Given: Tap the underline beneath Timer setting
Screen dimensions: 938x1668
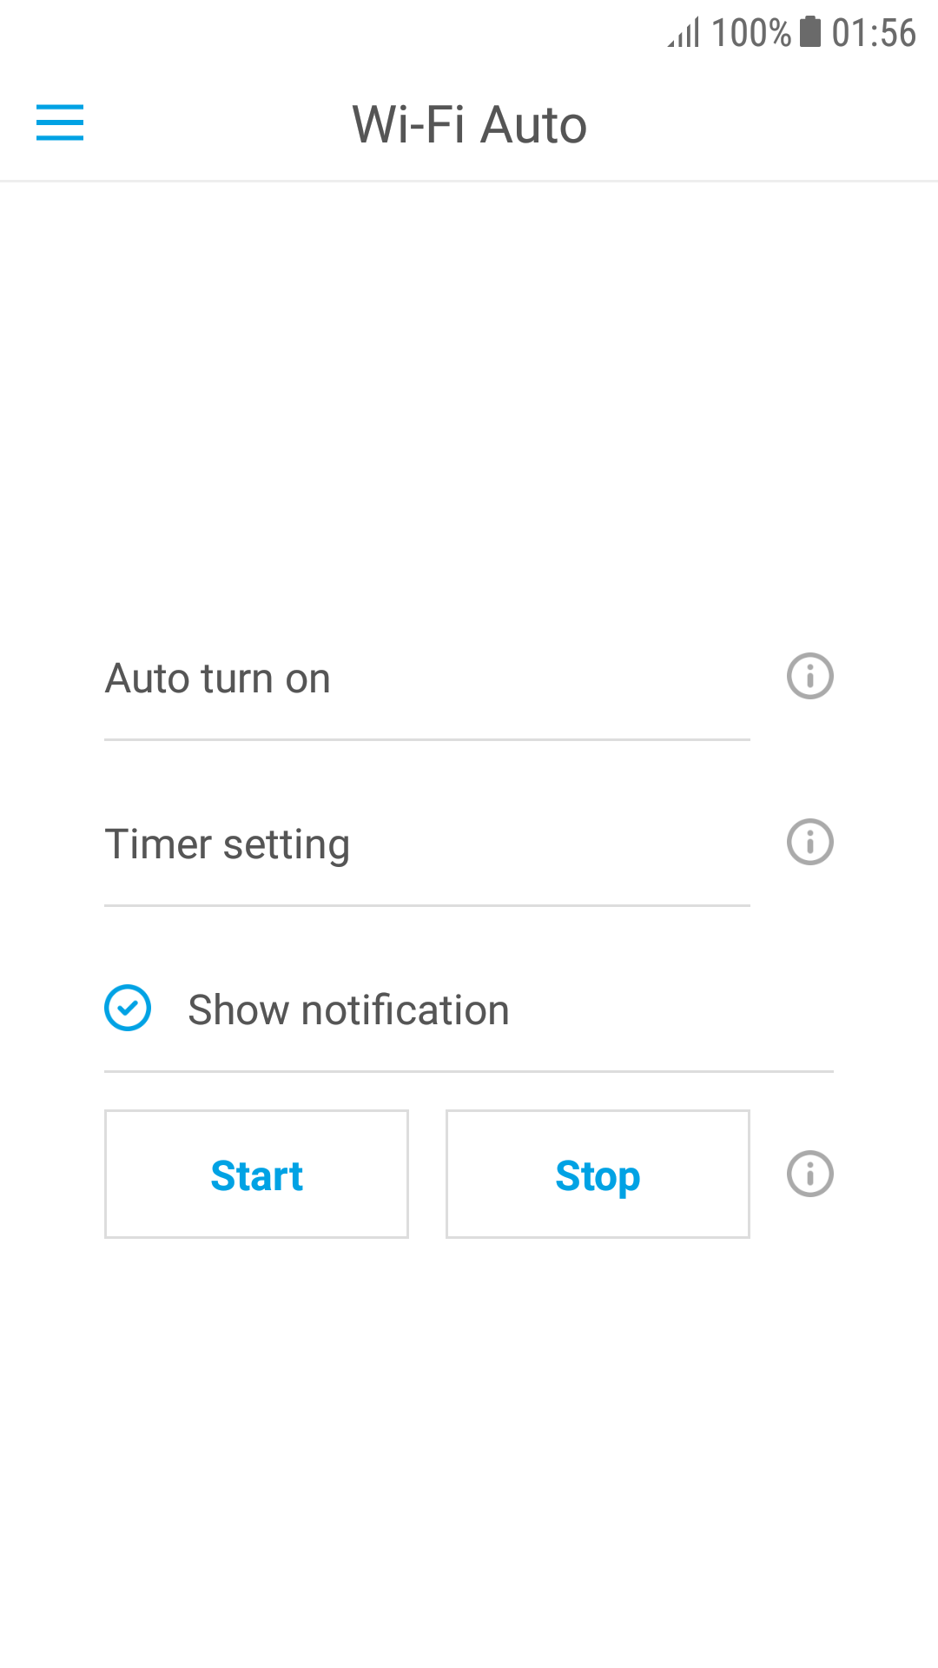Looking at the screenshot, I should click(x=426, y=905).
